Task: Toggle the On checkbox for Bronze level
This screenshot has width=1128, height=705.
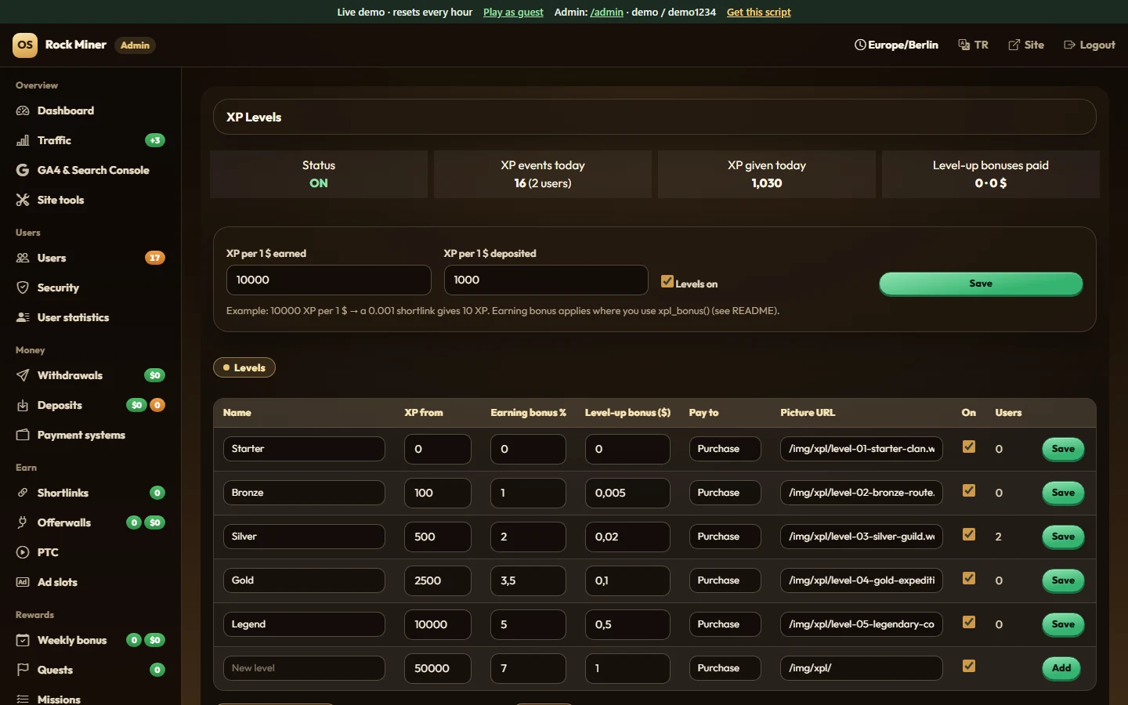Action: [x=969, y=490]
